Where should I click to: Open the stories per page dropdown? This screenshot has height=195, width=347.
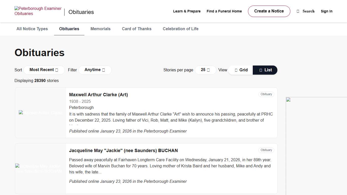[x=205, y=70]
